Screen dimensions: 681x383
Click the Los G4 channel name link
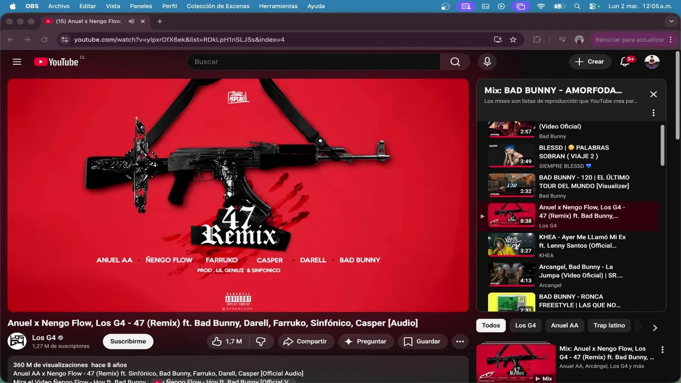pos(44,338)
